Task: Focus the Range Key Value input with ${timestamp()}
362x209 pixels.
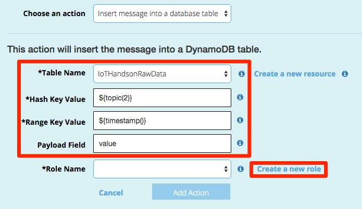Action: point(162,121)
